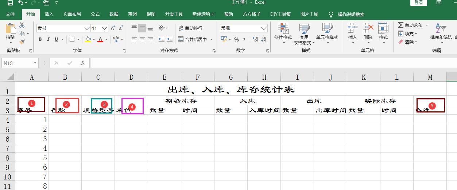Image resolution: width=457 pixels, height=190 pixels.
Task: Open 套用表格格式 table formats
Action: (x=304, y=34)
